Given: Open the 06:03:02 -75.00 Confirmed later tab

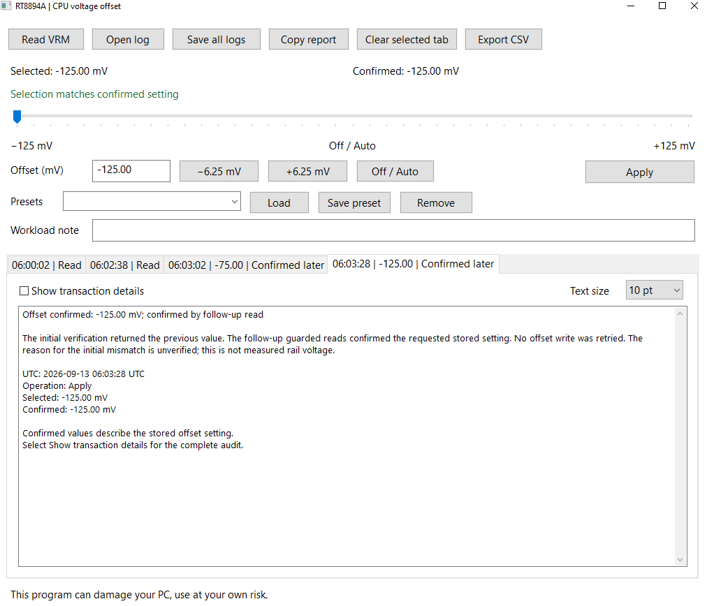Looking at the screenshot, I should 246,265.
